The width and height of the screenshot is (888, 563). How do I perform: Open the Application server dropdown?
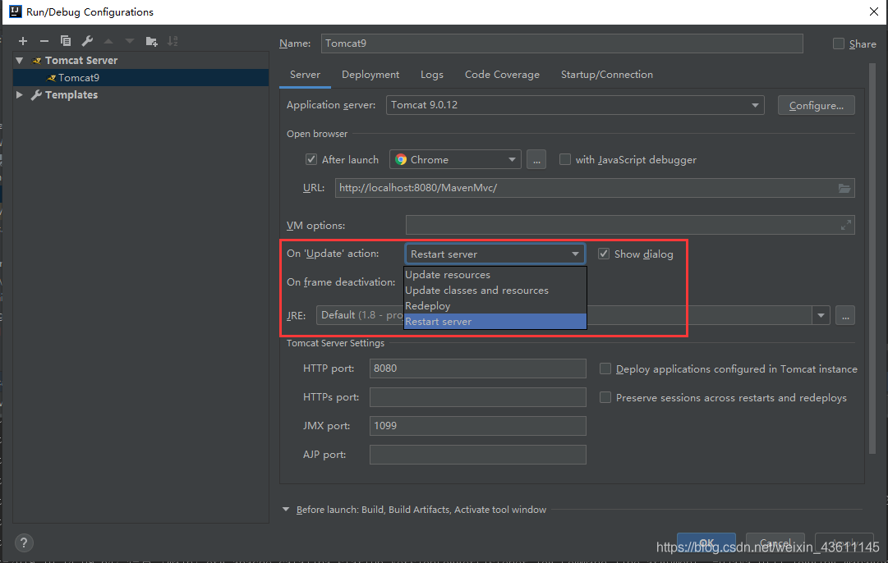coord(575,105)
